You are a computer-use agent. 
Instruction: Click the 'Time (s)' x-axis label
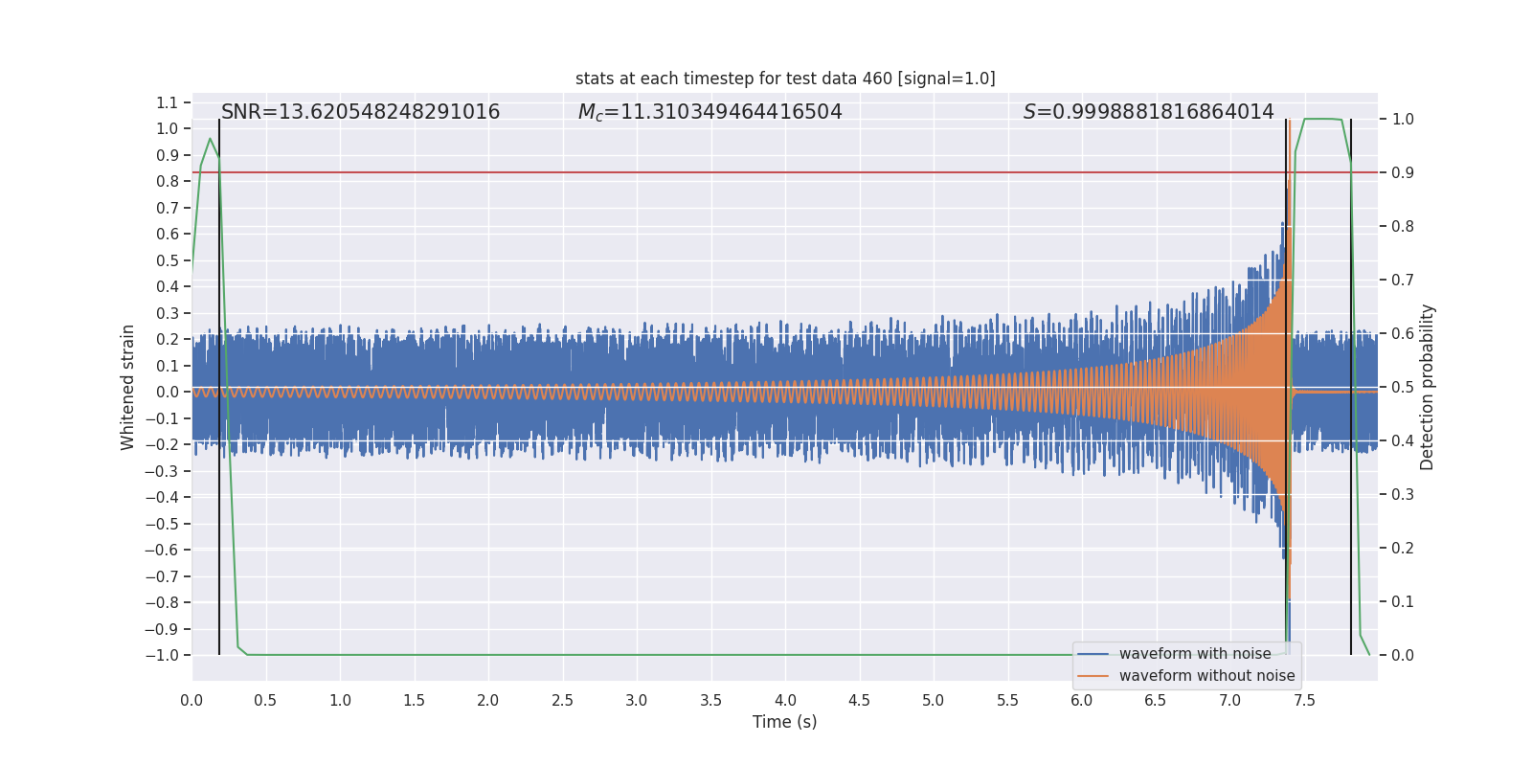click(x=785, y=722)
